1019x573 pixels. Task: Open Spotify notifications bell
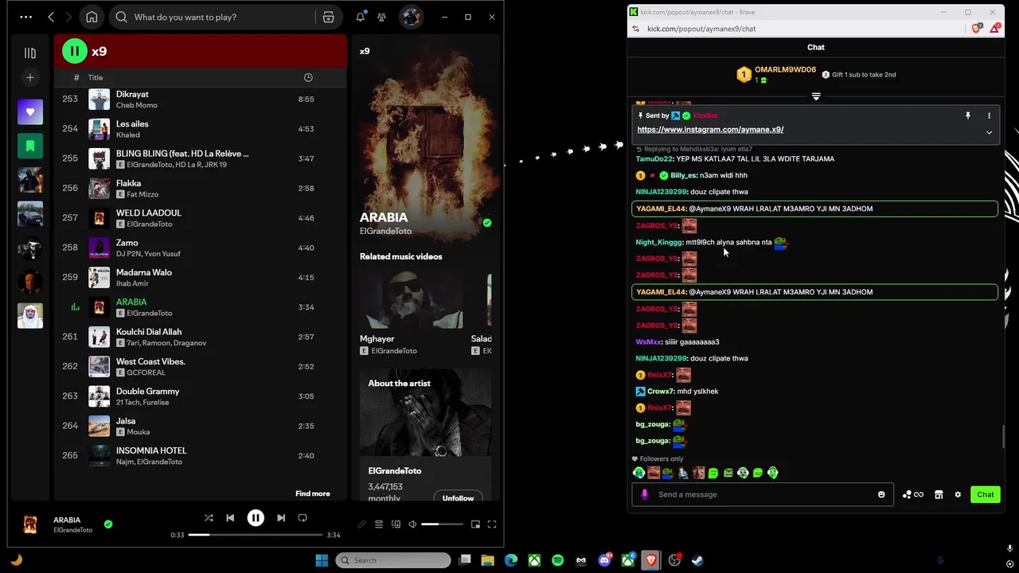(x=360, y=17)
